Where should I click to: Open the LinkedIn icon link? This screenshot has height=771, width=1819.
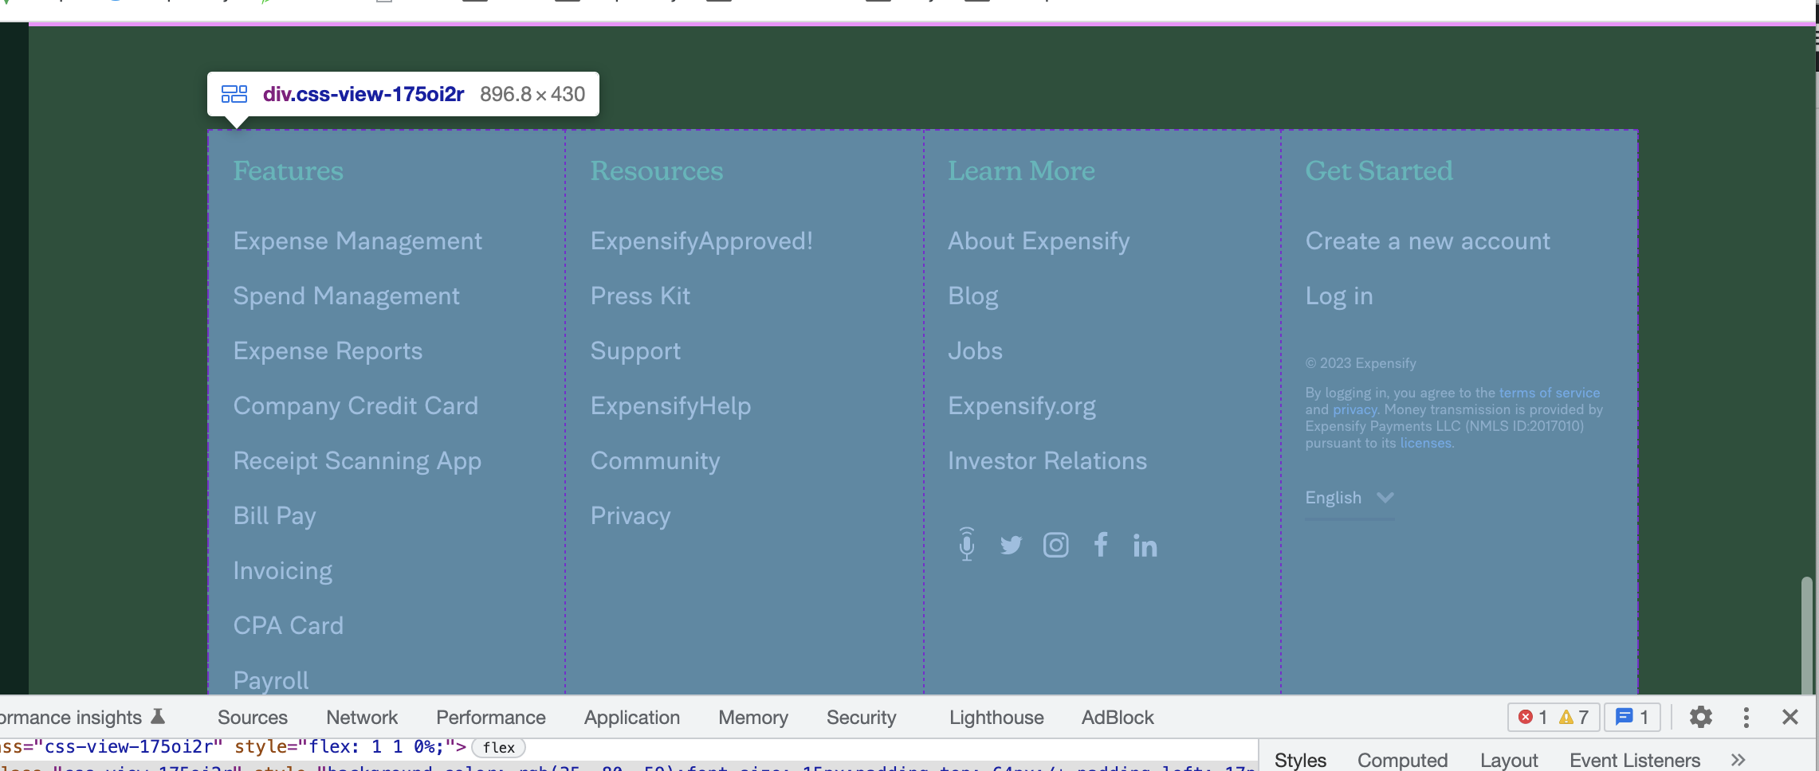coord(1145,546)
